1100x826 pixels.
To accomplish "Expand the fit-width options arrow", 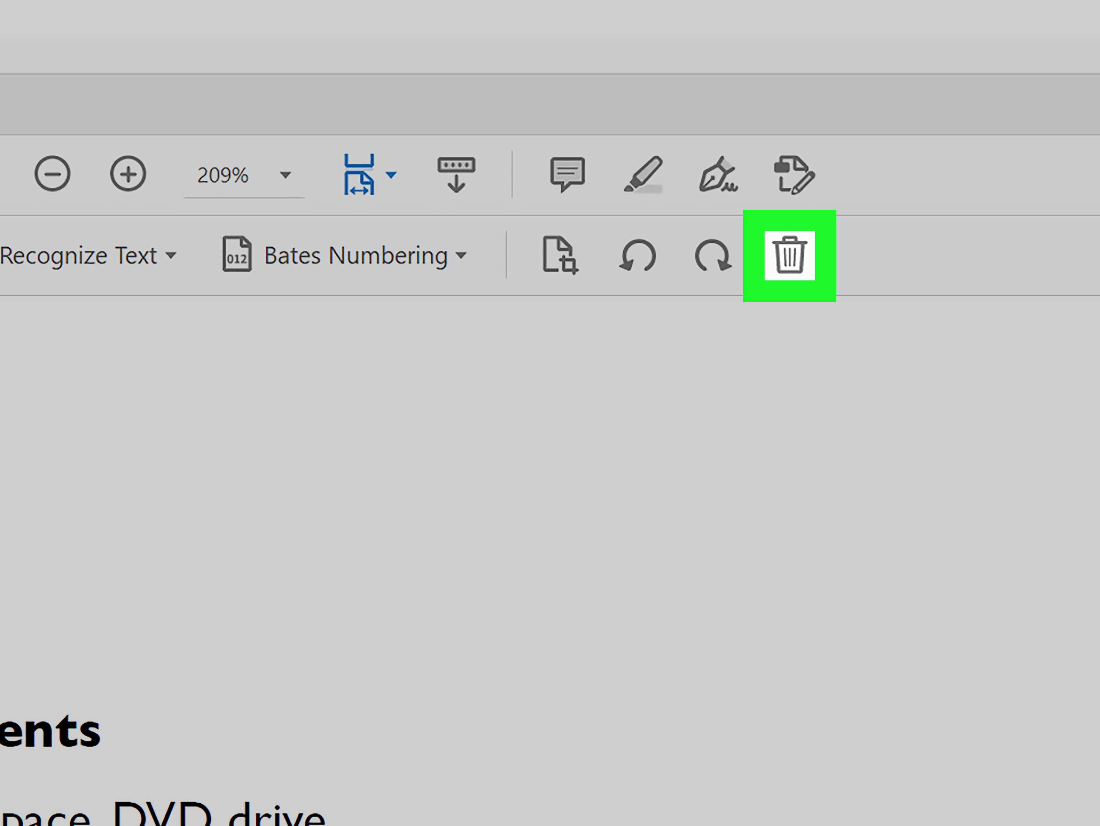I will pos(392,175).
